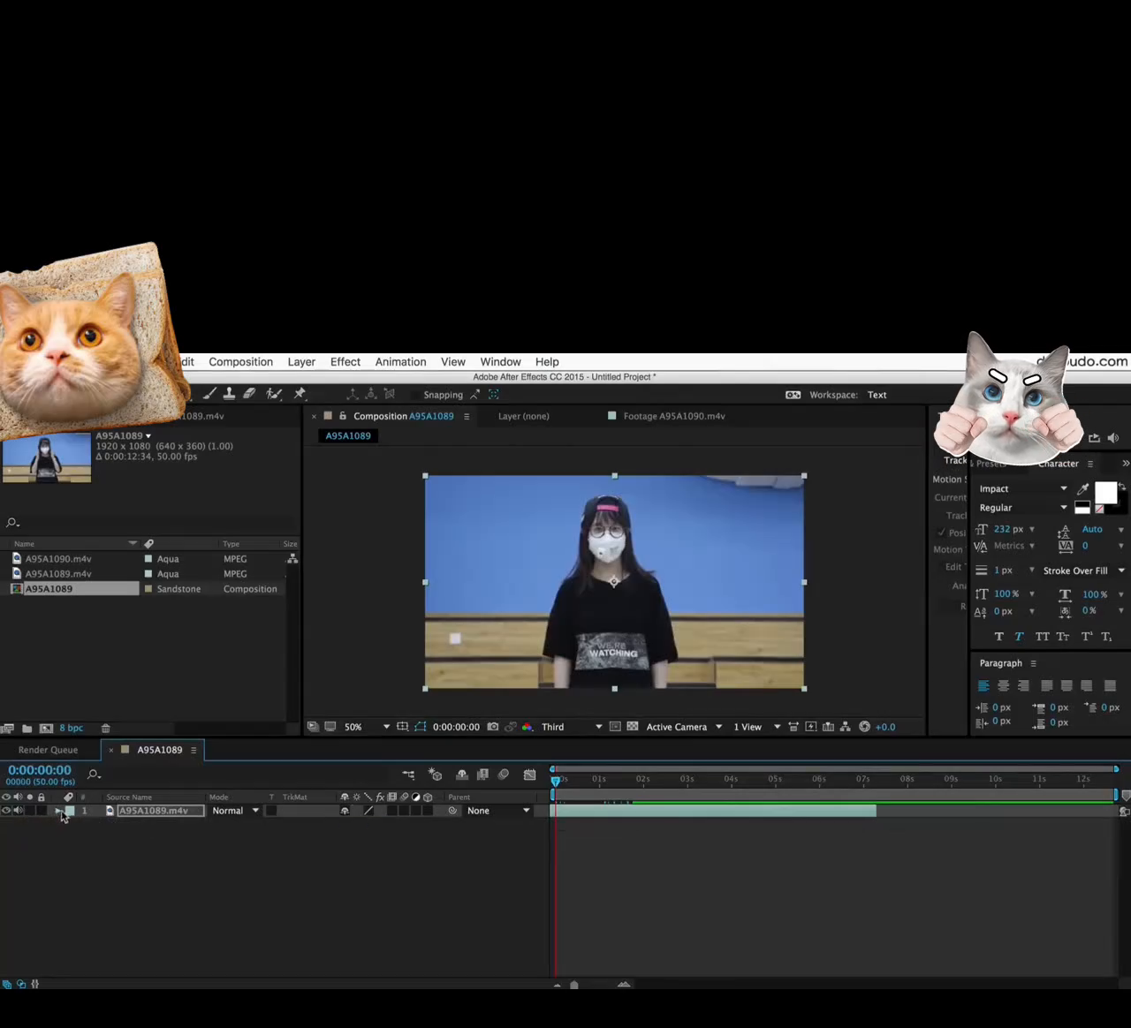Toggle motion blur switch in timeline
The image size is (1131, 1028).
click(504, 775)
